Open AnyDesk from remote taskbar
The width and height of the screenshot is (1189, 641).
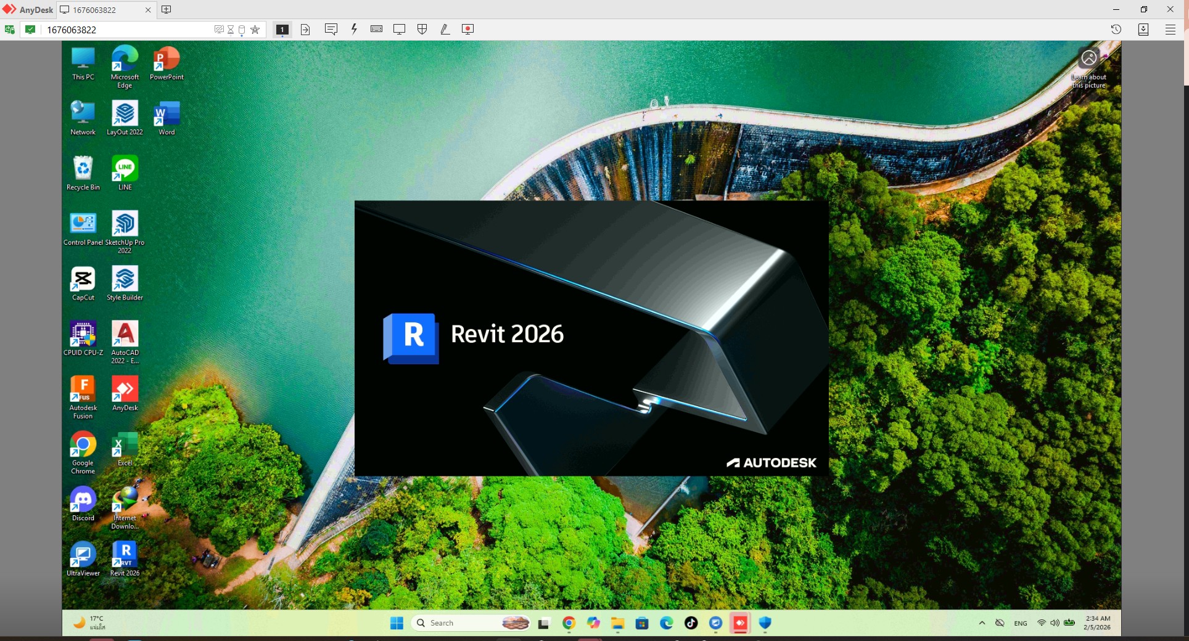click(740, 623)
